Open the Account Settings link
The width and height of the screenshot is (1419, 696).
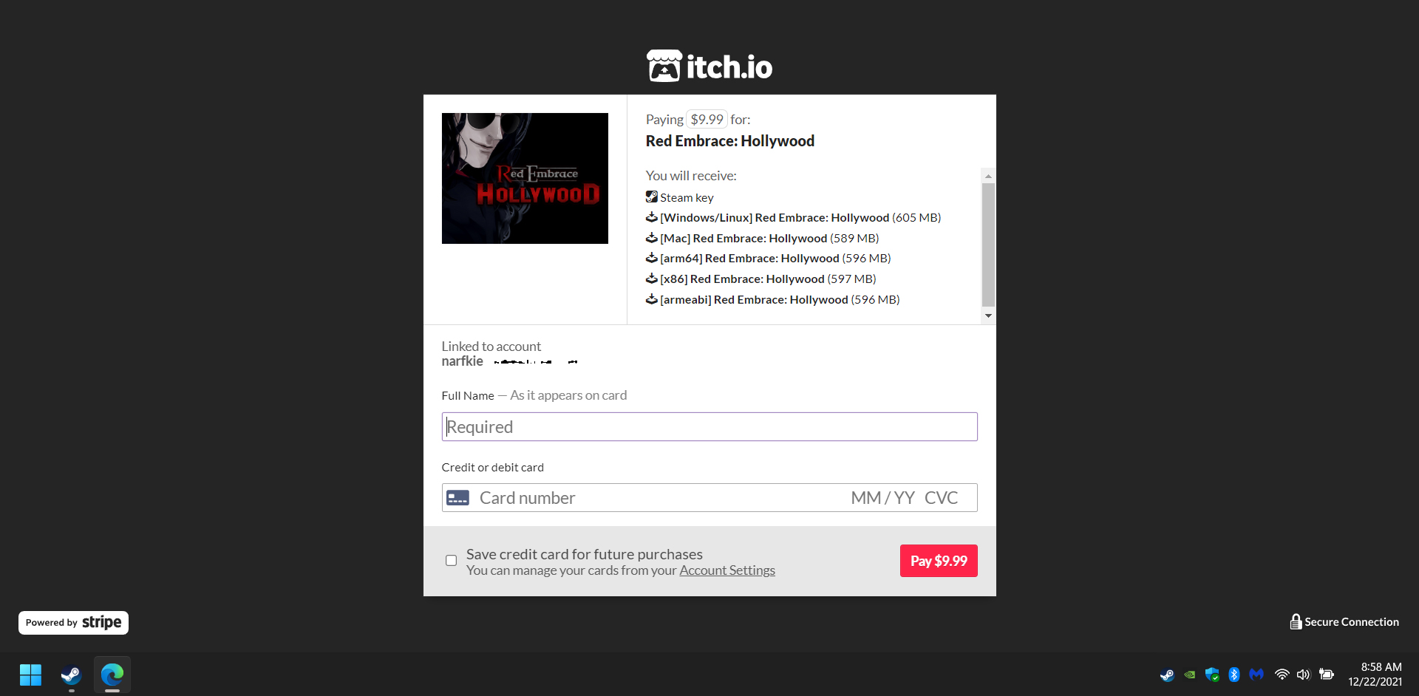(x=727, y=570)
